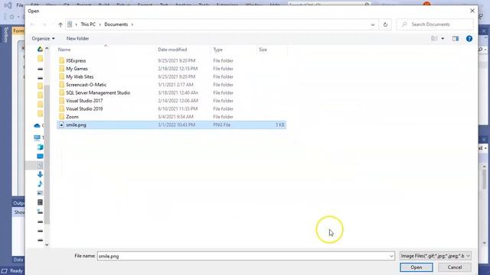Click the Open button
Image resolution: width=490 pixels, height=275 pixels.
[416, 267]
